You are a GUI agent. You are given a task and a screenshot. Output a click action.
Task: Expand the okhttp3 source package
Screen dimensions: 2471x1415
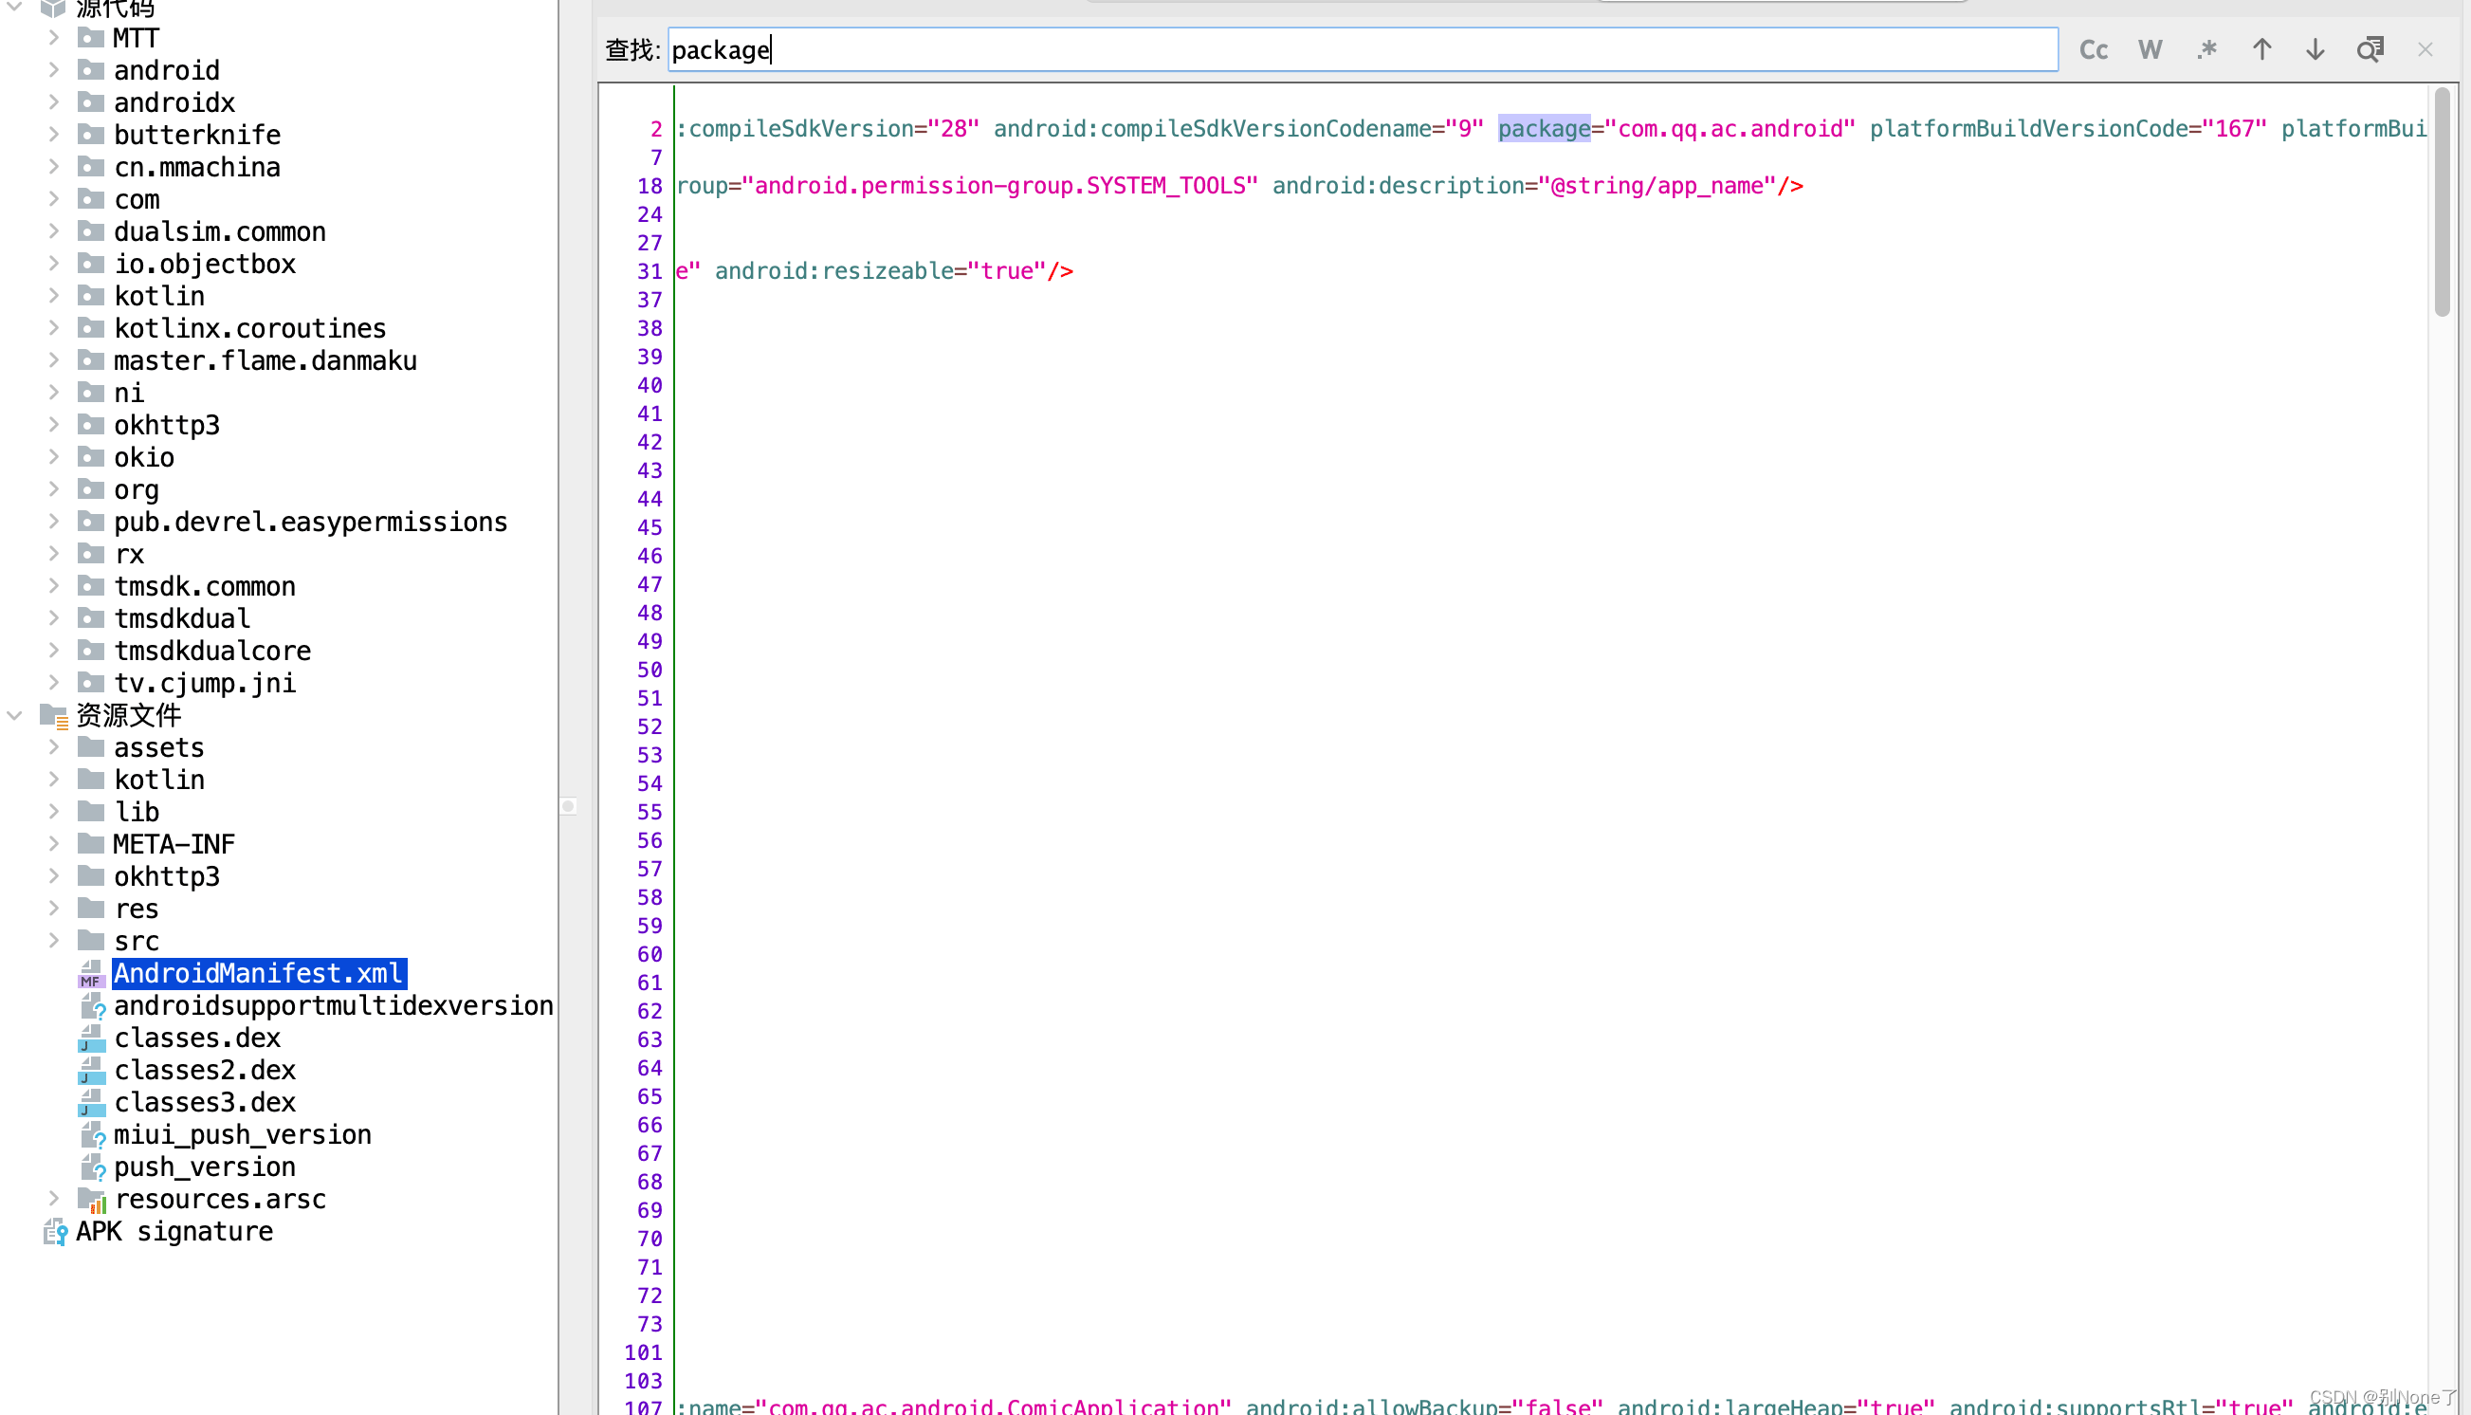point(54,425)
